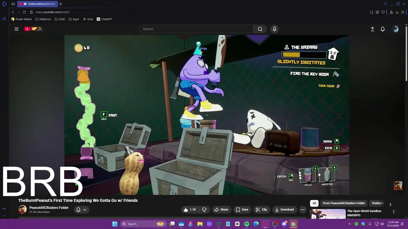The height and width of the screenshot is (229, 408).
Task: Open Microsoft Edge from taskbar
Action: [256, 224]
